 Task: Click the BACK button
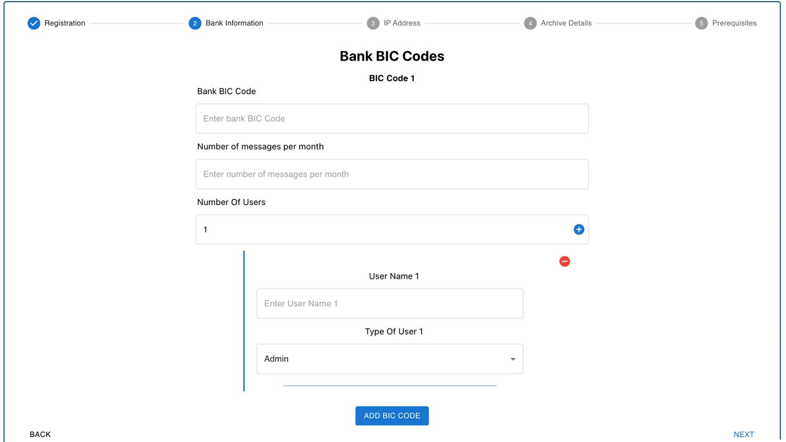(x=41, y=434)
